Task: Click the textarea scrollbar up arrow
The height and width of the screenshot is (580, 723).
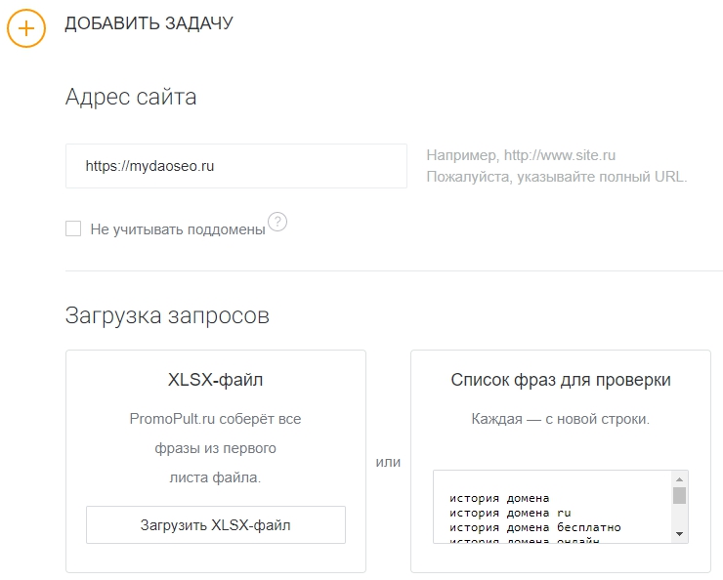Action: 679,479
